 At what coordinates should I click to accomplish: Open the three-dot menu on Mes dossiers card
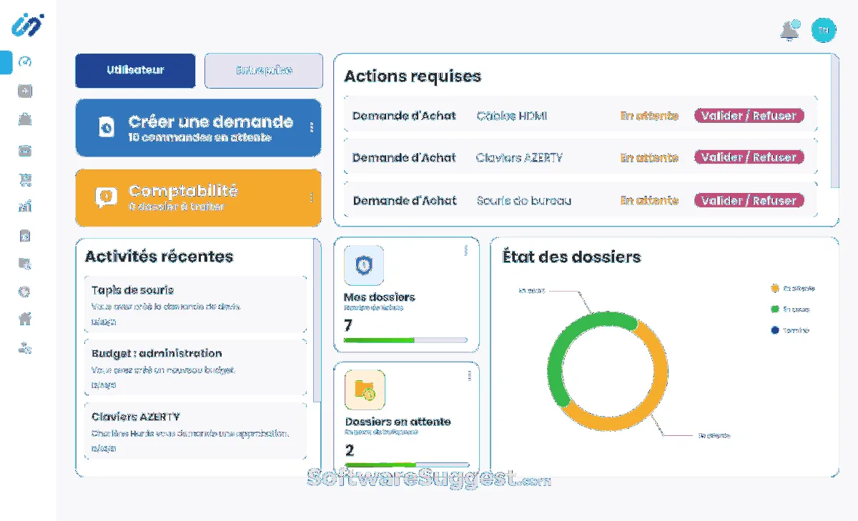(x=466, y=250)
